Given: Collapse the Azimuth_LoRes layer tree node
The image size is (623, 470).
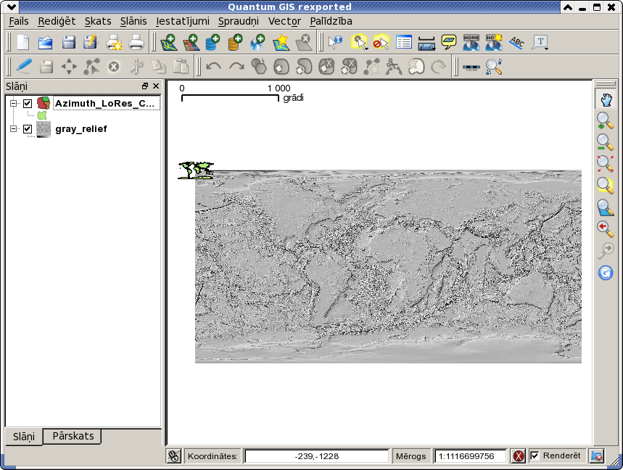Looking at the screenshot, I should 14,103.
